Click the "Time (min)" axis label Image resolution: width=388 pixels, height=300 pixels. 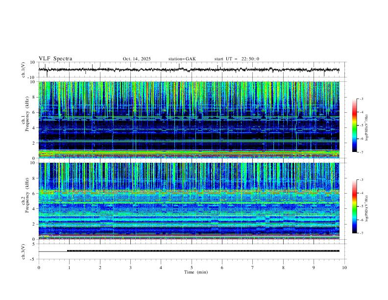tap(196, 272)
